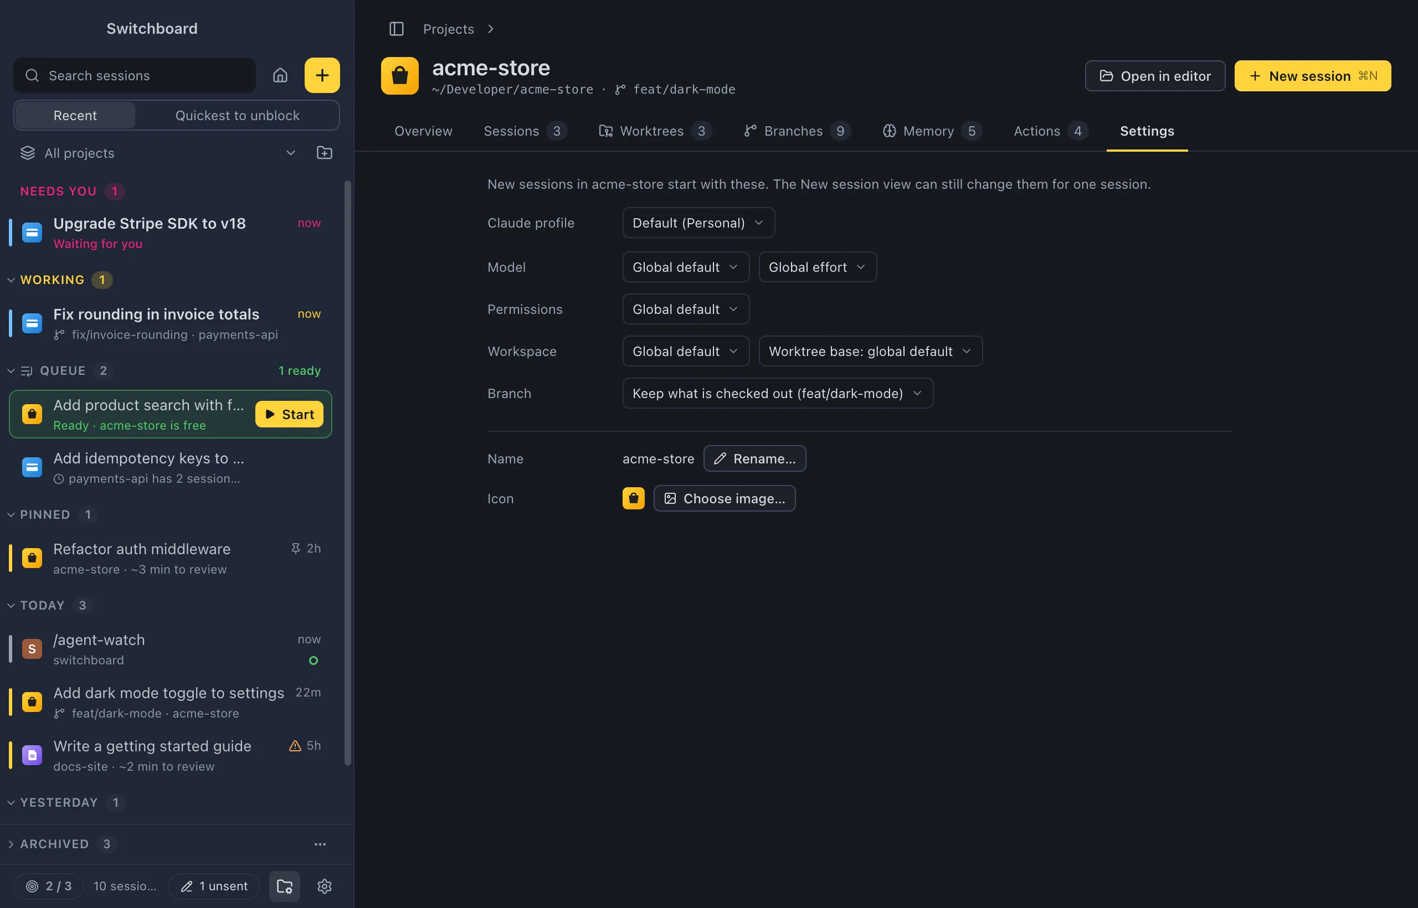Click the acme-store shopping bag logo
The height and width of the screenshot is (908, 1418).
[400, 75]
